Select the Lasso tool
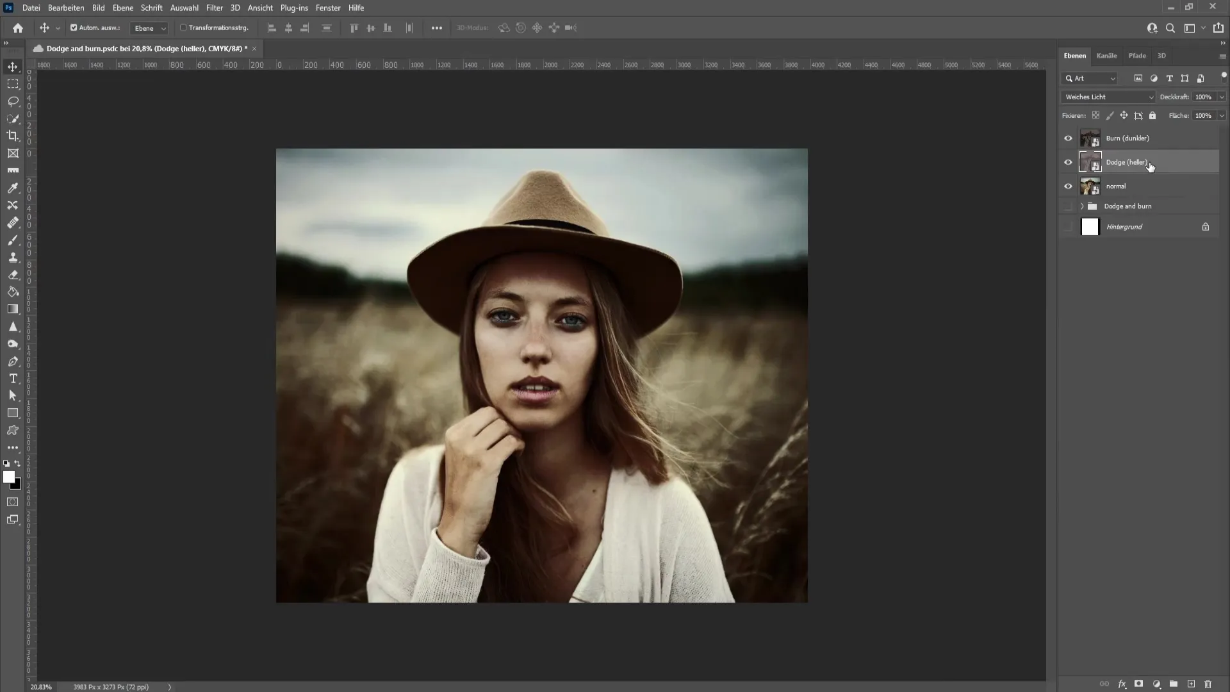Image resolution: width=1230 pixels, height=692 pixels. [13, 101]
